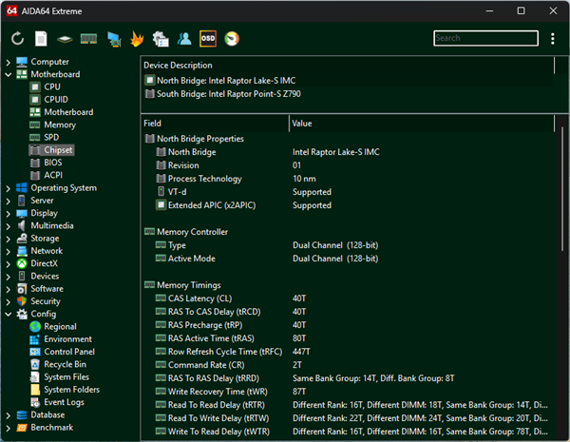Collapse the Config tree node
Image resolution: width=570 pixels, height=442 pixels.
9,314
